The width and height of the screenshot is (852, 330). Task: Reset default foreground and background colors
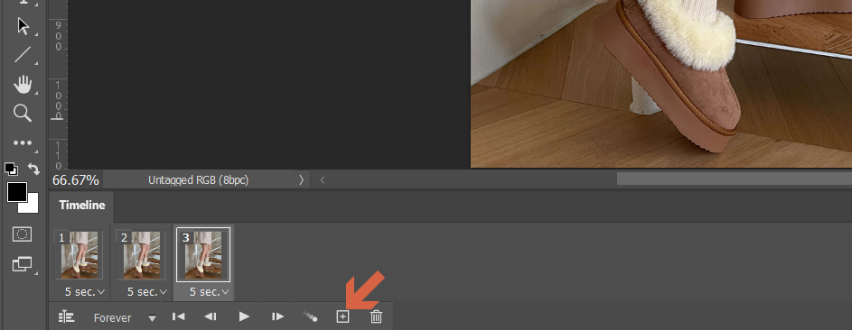coord(11,170)
